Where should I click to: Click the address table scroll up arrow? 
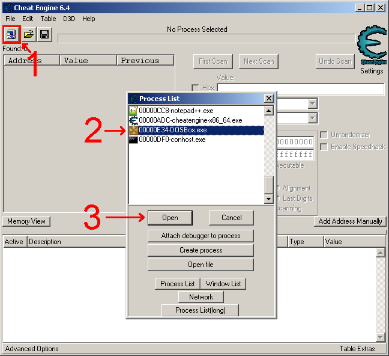tap(381, 253)
